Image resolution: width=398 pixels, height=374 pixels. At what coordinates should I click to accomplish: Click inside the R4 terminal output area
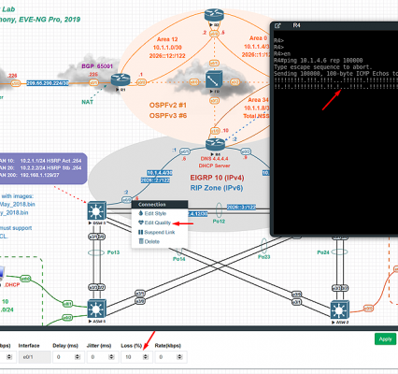(335, 133)
